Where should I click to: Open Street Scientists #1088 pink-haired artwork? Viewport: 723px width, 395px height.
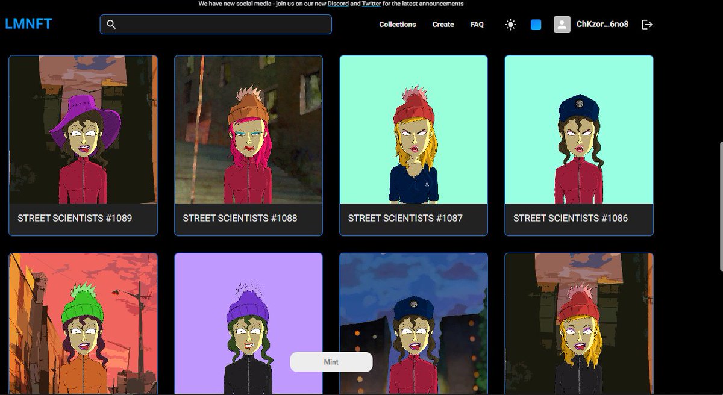[248, 129]
